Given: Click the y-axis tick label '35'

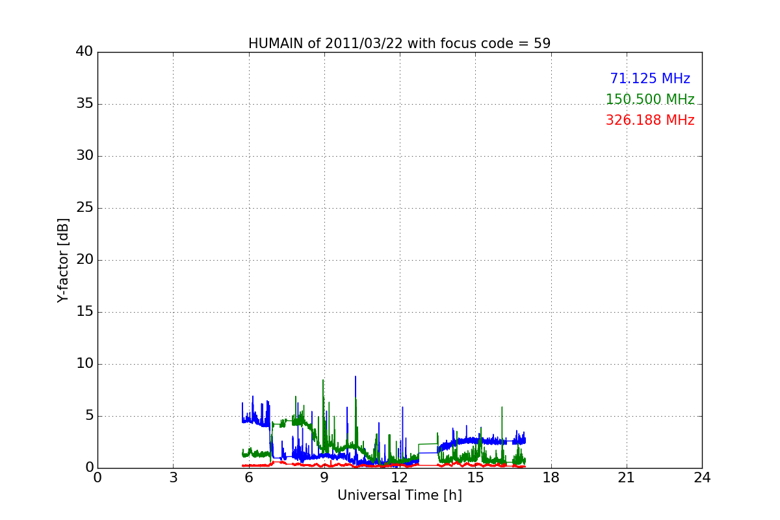Looking at the screenshot, I should point(84,104).
